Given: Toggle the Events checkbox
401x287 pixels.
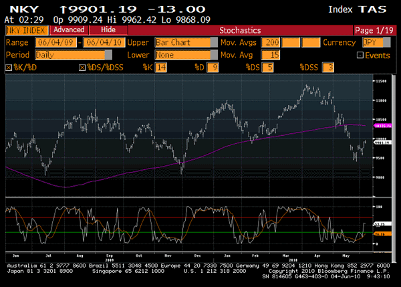Looking at the screenshot, I should pos(360,55).
